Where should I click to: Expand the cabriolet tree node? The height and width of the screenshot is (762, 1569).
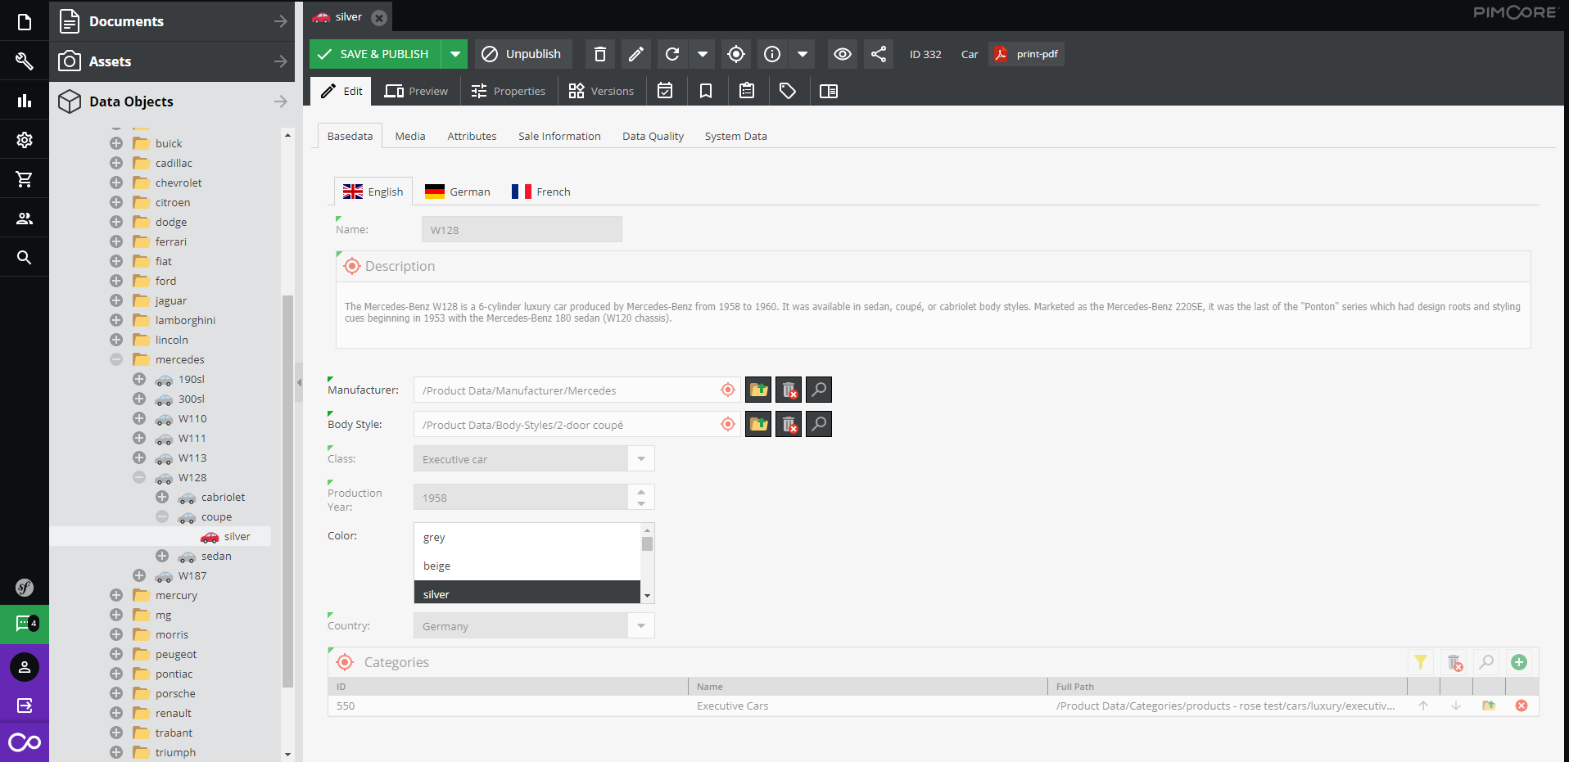162,497
